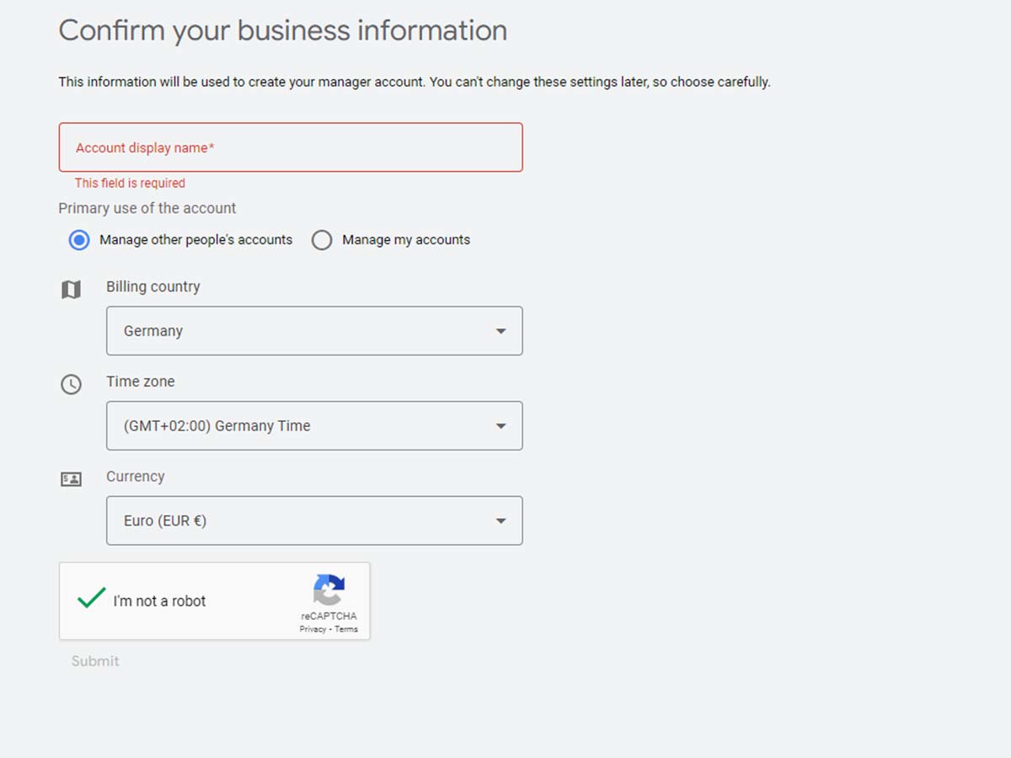The image size is (1011, 758).
Task: Click the currency card icon beside Currency
Action: click(72, 479)
